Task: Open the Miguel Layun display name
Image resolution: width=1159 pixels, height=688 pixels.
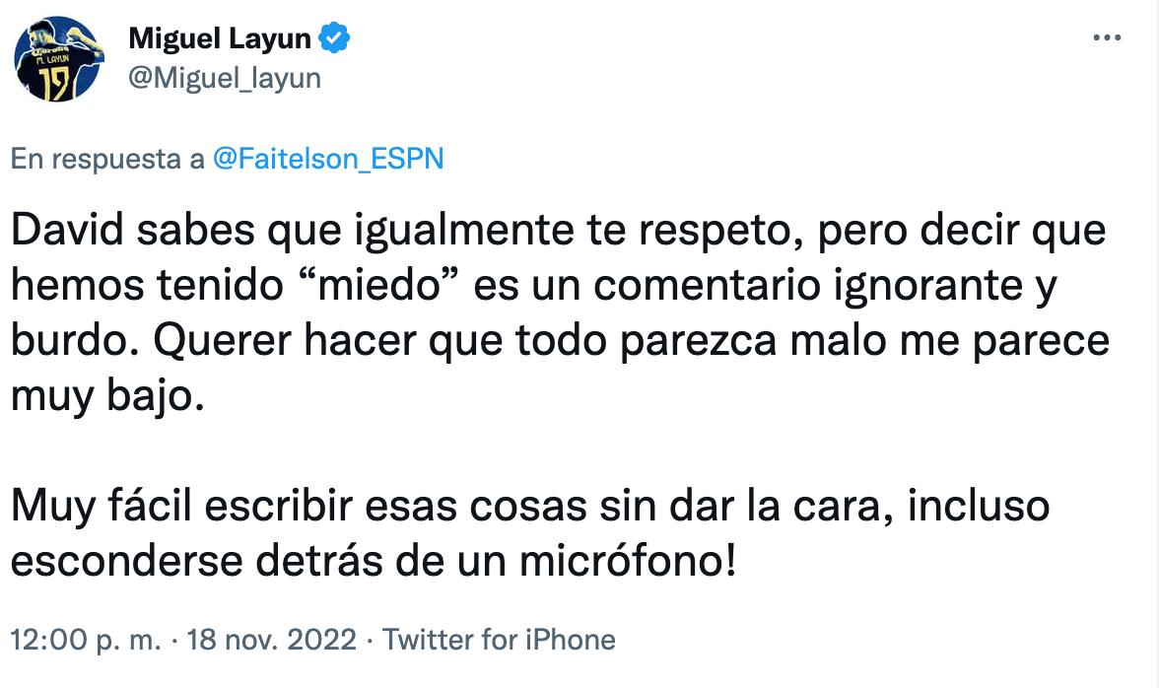Action: pos(220,39)
